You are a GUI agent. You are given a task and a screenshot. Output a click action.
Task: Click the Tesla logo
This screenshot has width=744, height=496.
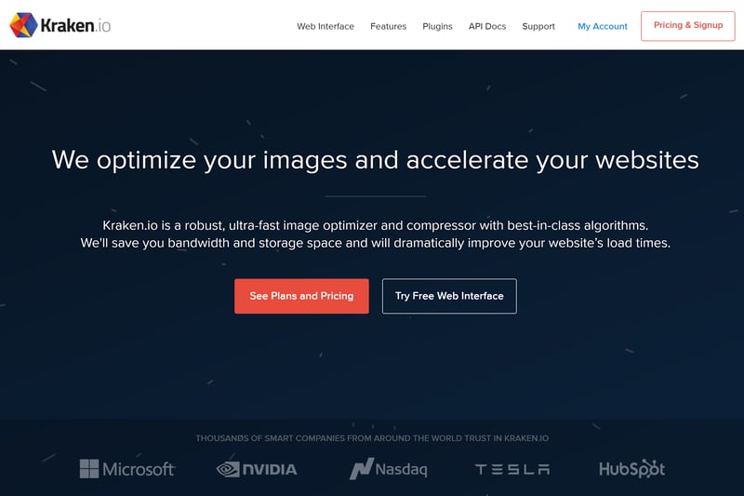(x=512, y=469)
